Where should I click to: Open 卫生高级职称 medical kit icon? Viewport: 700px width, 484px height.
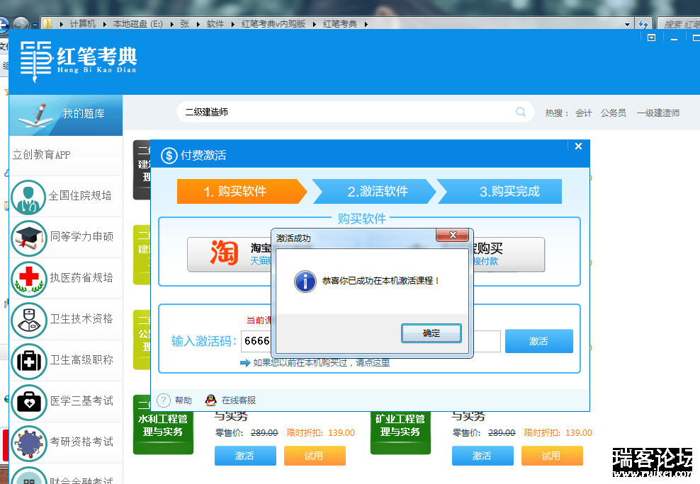coord(28,361)
